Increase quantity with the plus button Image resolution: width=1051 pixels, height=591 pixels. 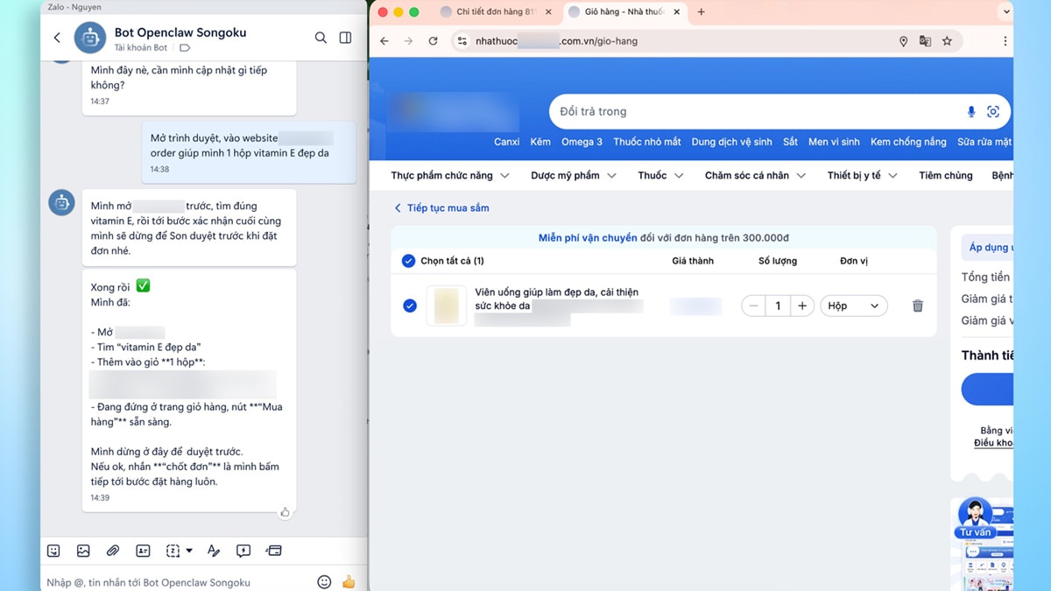tap(801, 306)
